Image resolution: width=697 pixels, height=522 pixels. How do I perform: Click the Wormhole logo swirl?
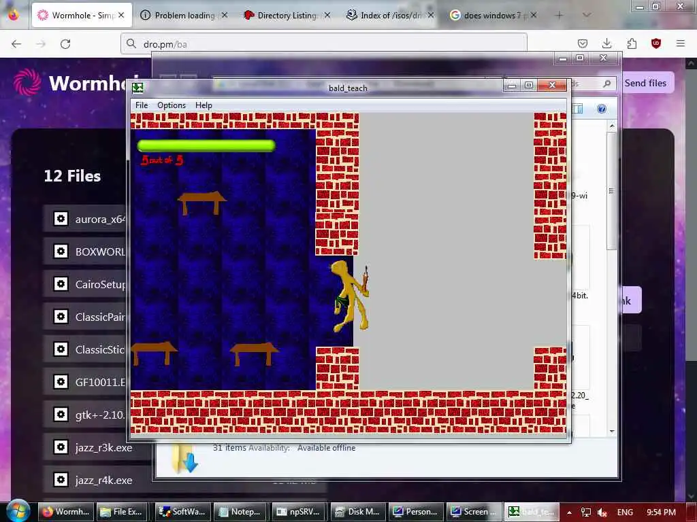27,82
